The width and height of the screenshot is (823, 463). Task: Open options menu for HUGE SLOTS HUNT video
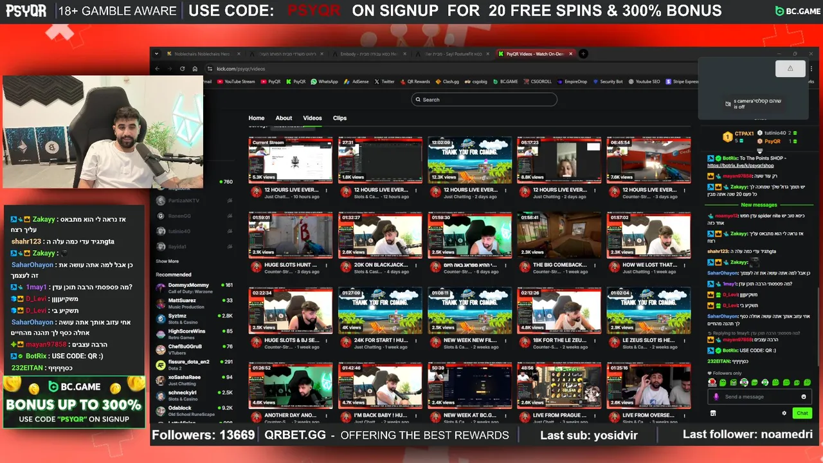327,265
